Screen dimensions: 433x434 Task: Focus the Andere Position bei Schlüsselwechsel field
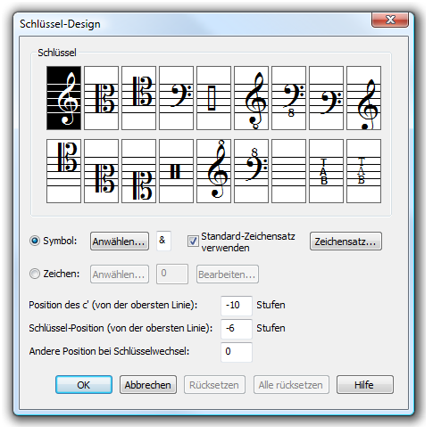tap(237, 352)
